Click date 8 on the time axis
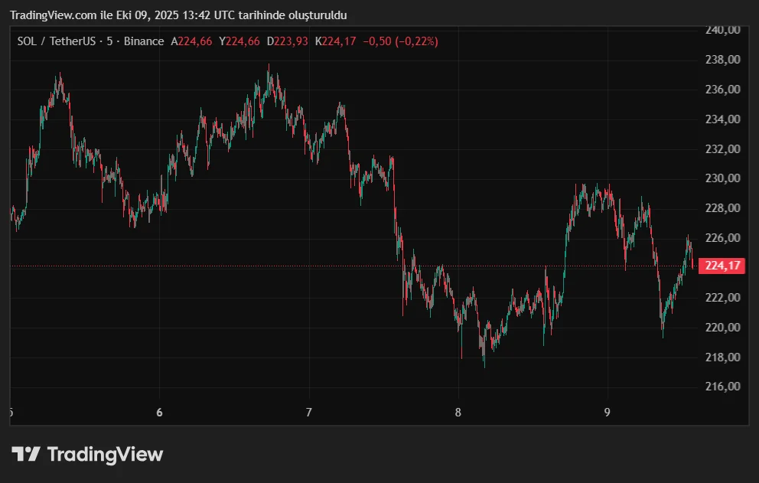This screenshot has width=759, height=483. pyautogui.click(x=458, y=413)
